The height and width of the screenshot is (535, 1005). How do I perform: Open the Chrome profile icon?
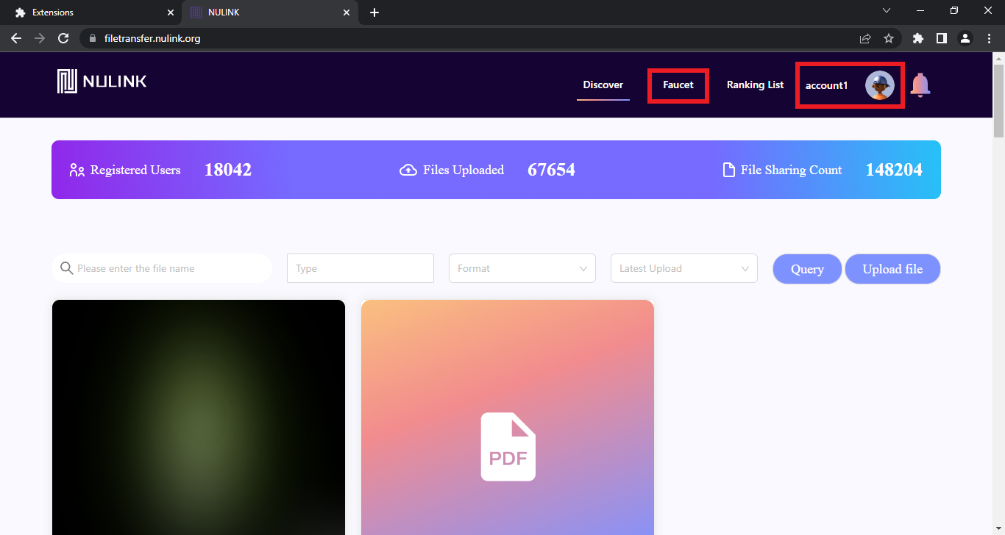(965, 38)
